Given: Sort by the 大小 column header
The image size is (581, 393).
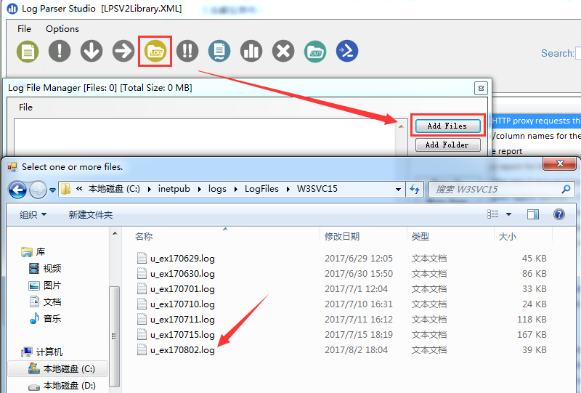Looking at the screenshot, I should point(523,237).
